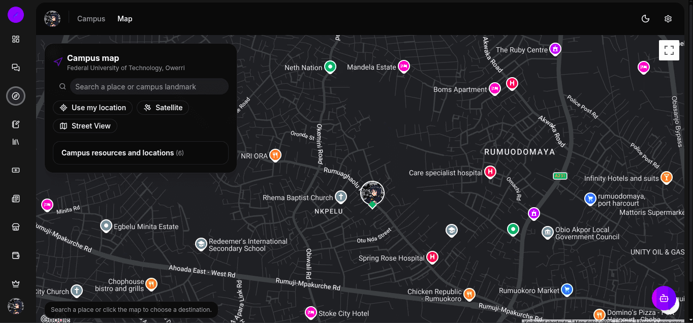Viewport: 693px width, 323px height.
Task: Toggle Satellite map view
Action: 163,108
